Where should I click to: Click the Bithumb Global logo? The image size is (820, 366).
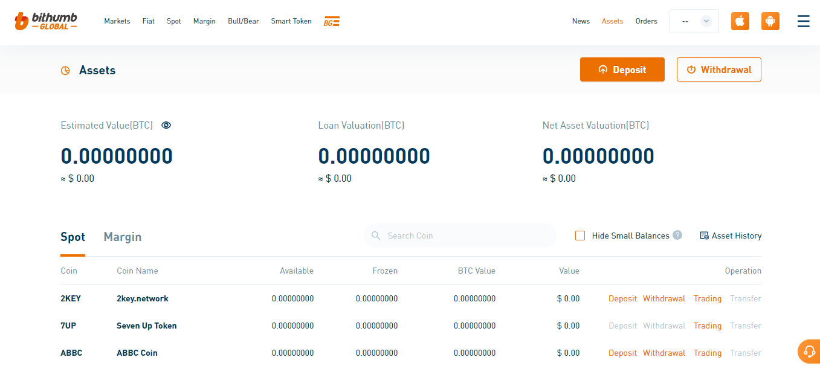(46, 21)
